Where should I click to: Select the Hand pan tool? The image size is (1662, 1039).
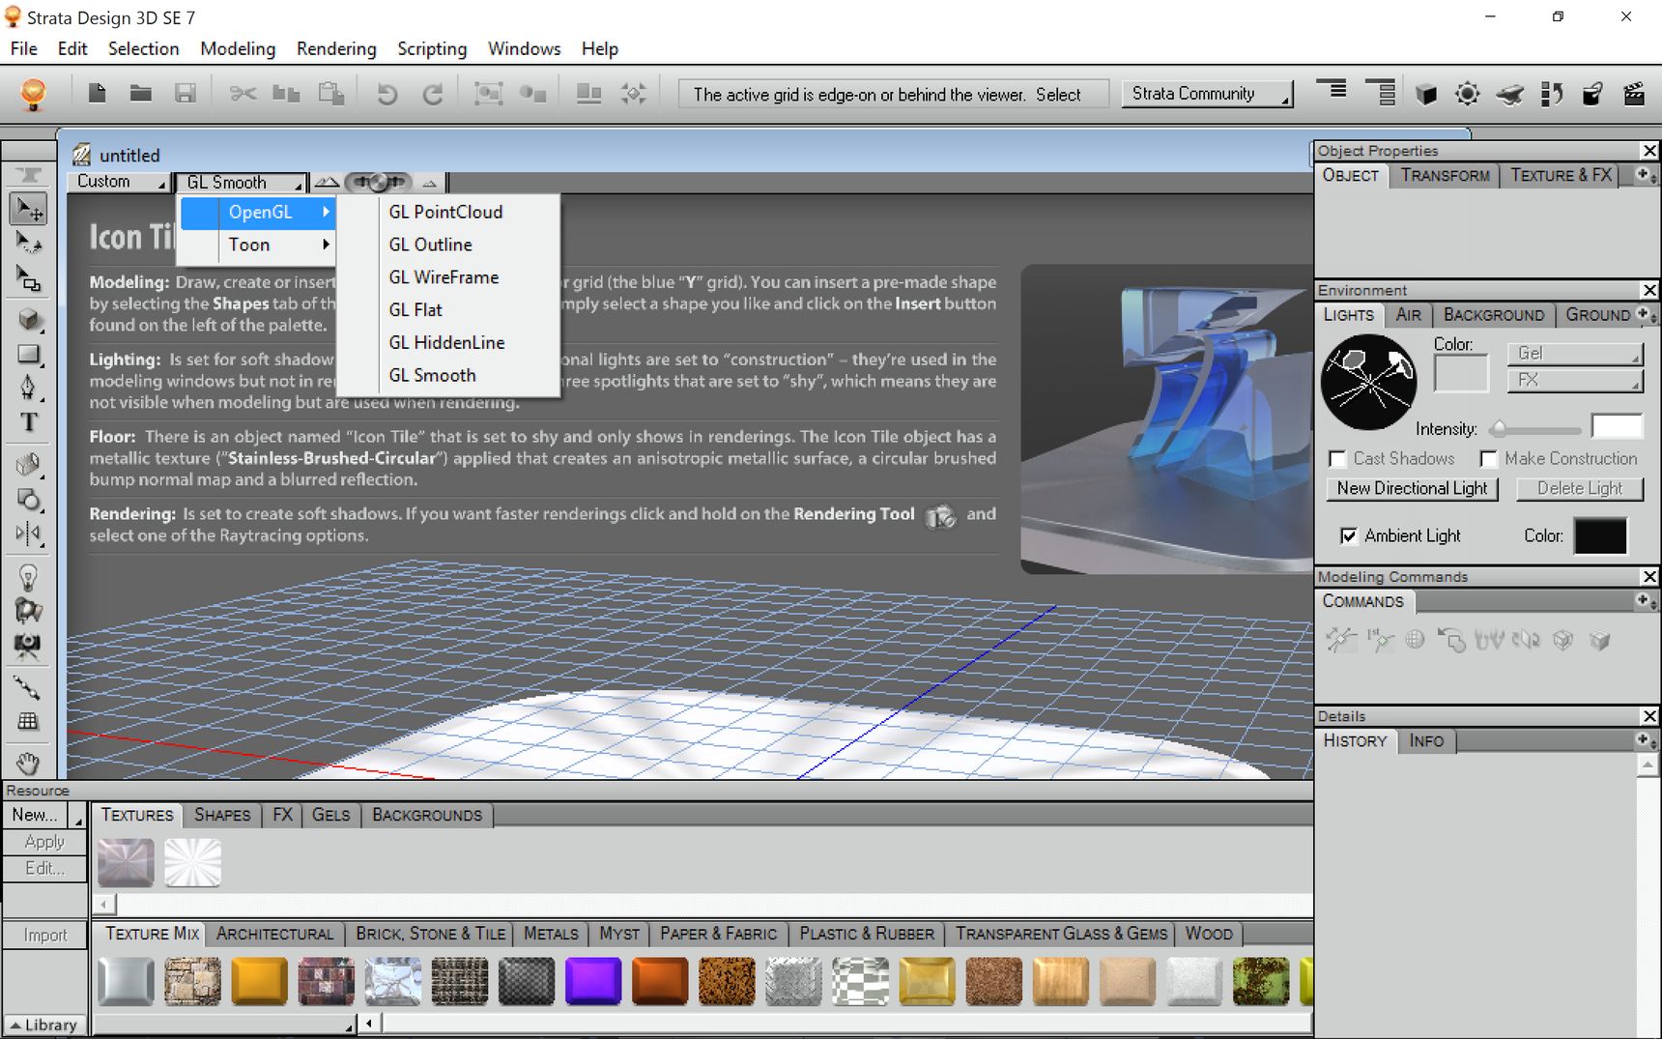pos(28,764)
